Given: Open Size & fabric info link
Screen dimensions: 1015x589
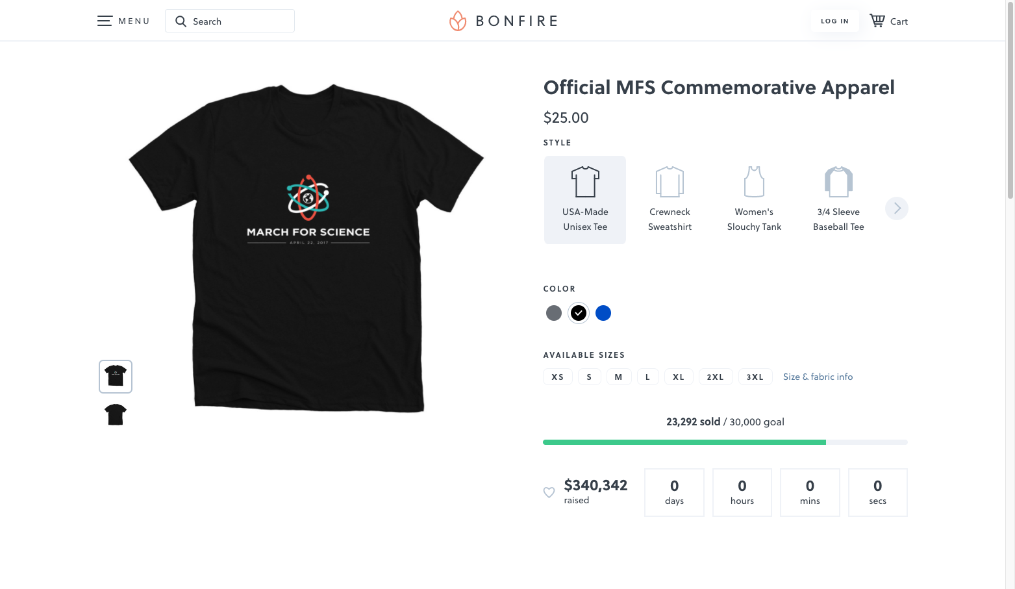Looking at the screenshot, I should click(x=818, y=377).
